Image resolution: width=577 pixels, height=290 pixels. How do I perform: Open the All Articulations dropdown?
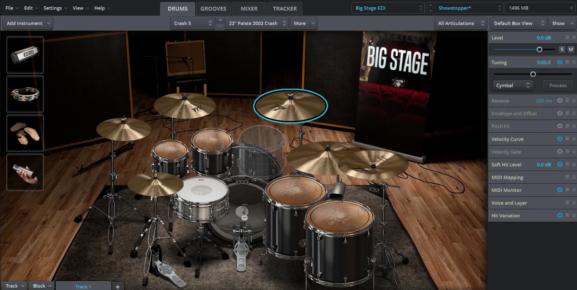[x=460, y=23]
